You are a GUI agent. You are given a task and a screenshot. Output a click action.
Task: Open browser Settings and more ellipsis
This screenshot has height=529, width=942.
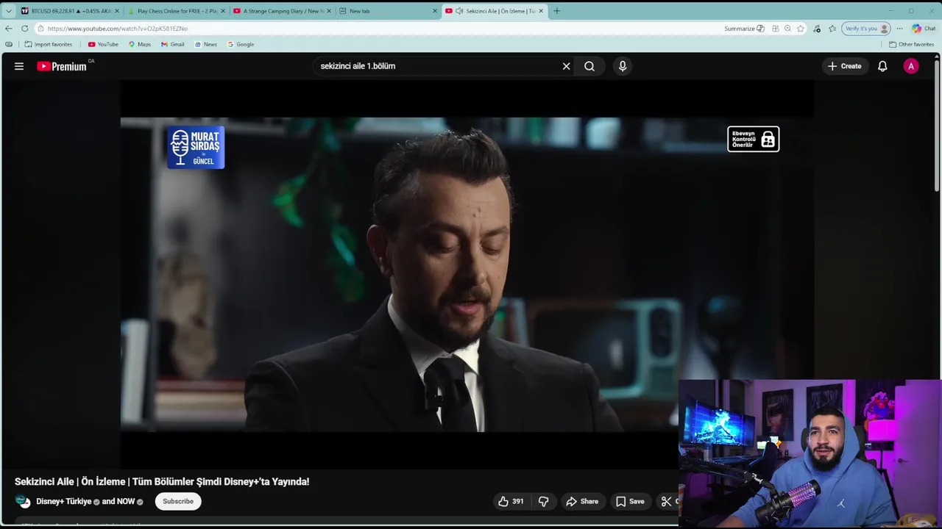pos(899,29)
